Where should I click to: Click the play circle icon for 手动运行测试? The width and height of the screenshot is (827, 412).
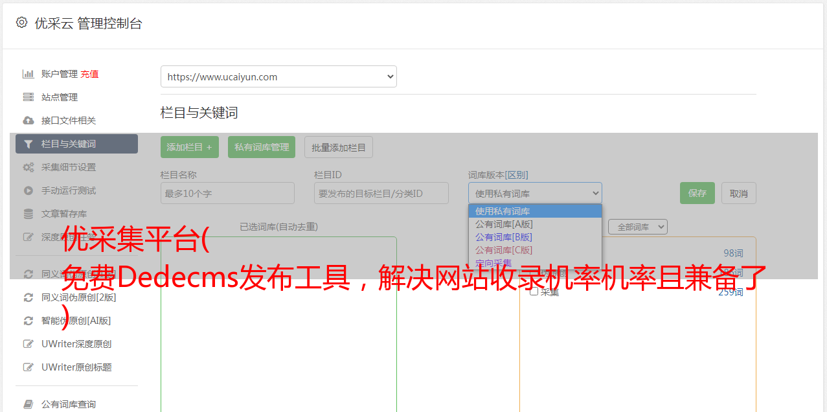click(x=28, y=190)
